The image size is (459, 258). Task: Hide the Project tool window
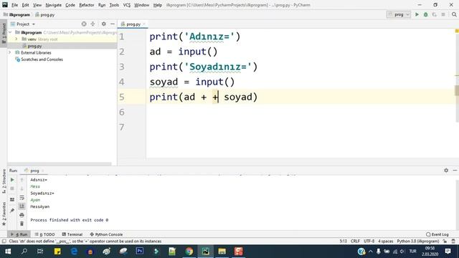tap(113, 24)
